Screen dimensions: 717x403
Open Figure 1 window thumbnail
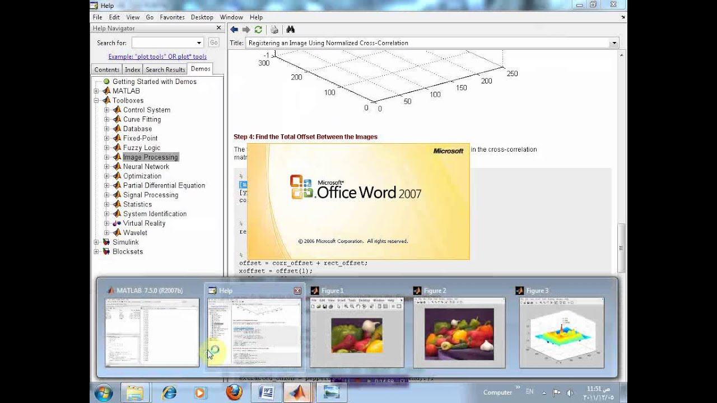357,332
